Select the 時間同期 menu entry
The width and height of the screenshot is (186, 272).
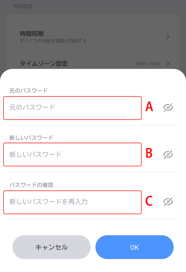[x=32, y=34]
